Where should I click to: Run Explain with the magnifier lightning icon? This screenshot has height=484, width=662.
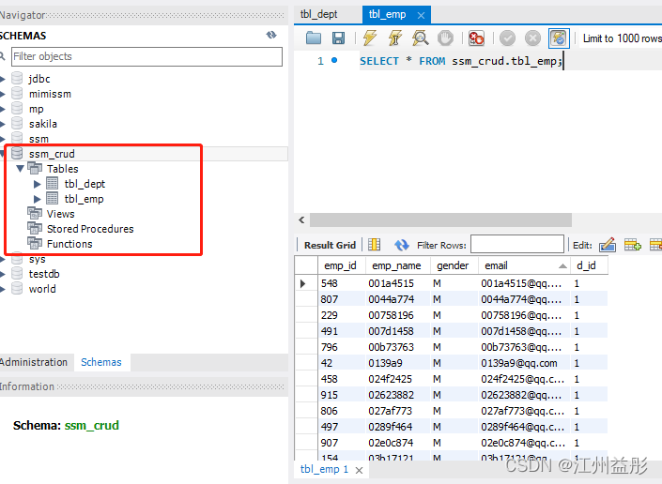pos(421,38)
